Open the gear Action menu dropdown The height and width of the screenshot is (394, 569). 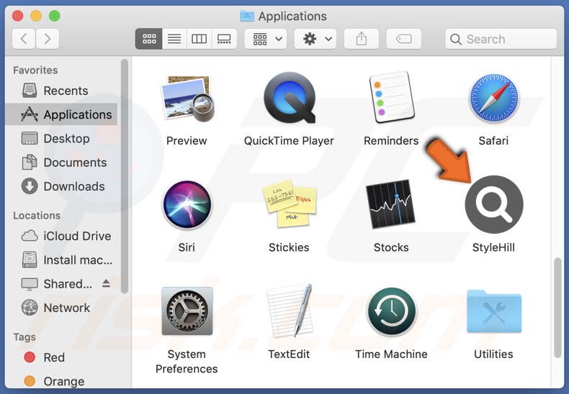315,39
